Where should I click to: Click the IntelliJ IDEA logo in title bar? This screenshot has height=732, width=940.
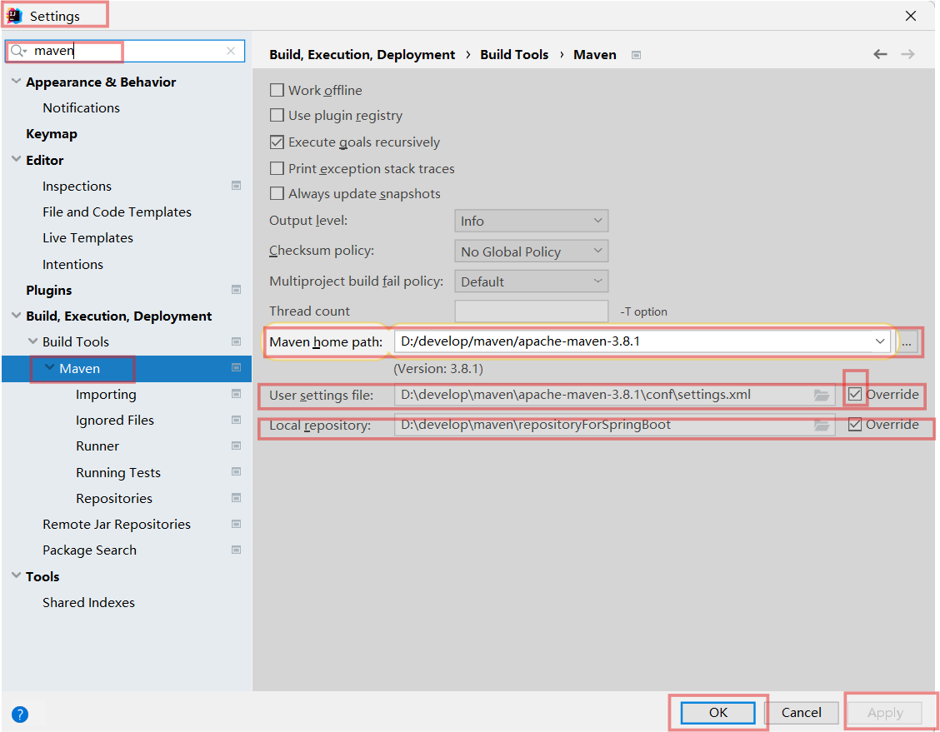[x=14, y=16]
